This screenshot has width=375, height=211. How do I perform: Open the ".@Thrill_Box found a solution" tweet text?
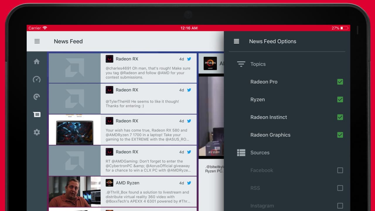[x=148, y=197]
